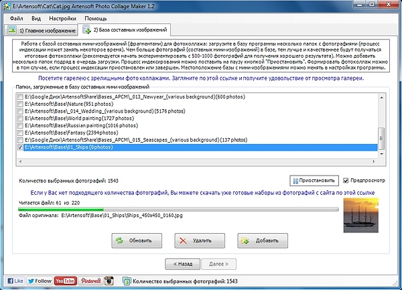Check the Nature (951 photos) folder checkbox
The width and height of the screenshot is (402, 290).
click(x=20, y=104)
